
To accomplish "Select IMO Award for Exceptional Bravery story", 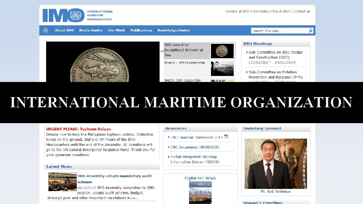I will click(x=184, y=50).
